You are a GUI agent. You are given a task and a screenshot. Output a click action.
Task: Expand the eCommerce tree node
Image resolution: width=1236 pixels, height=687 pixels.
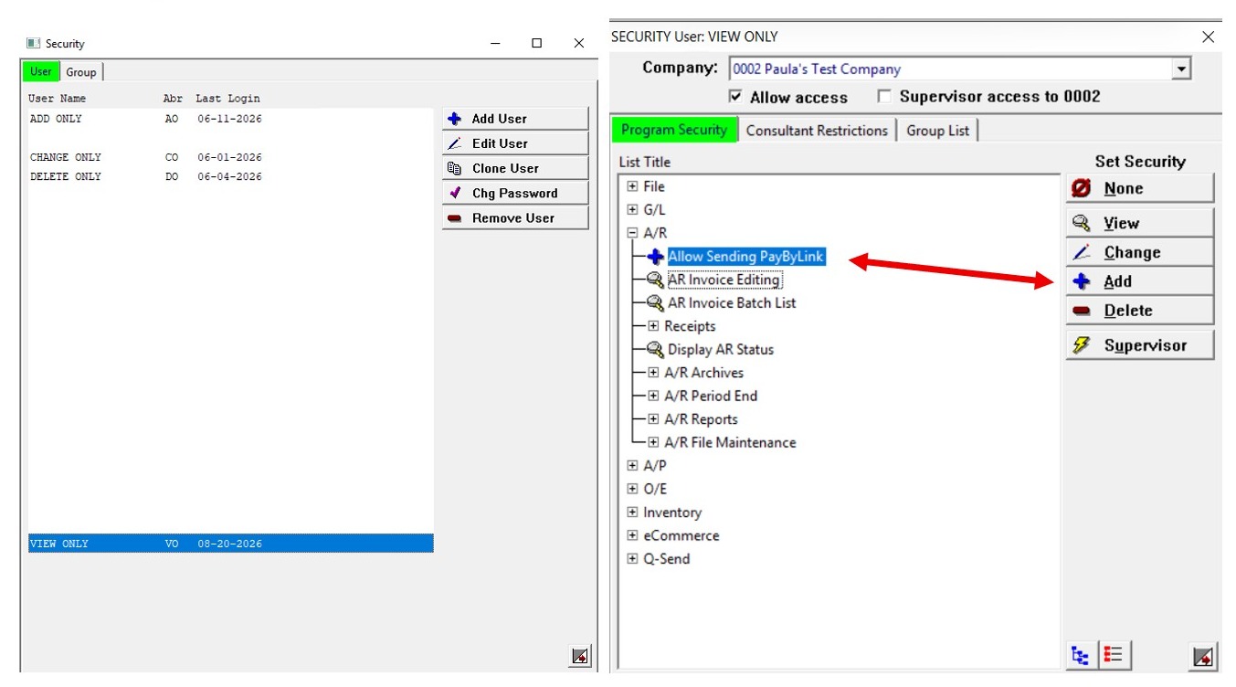tap(632, 535)
